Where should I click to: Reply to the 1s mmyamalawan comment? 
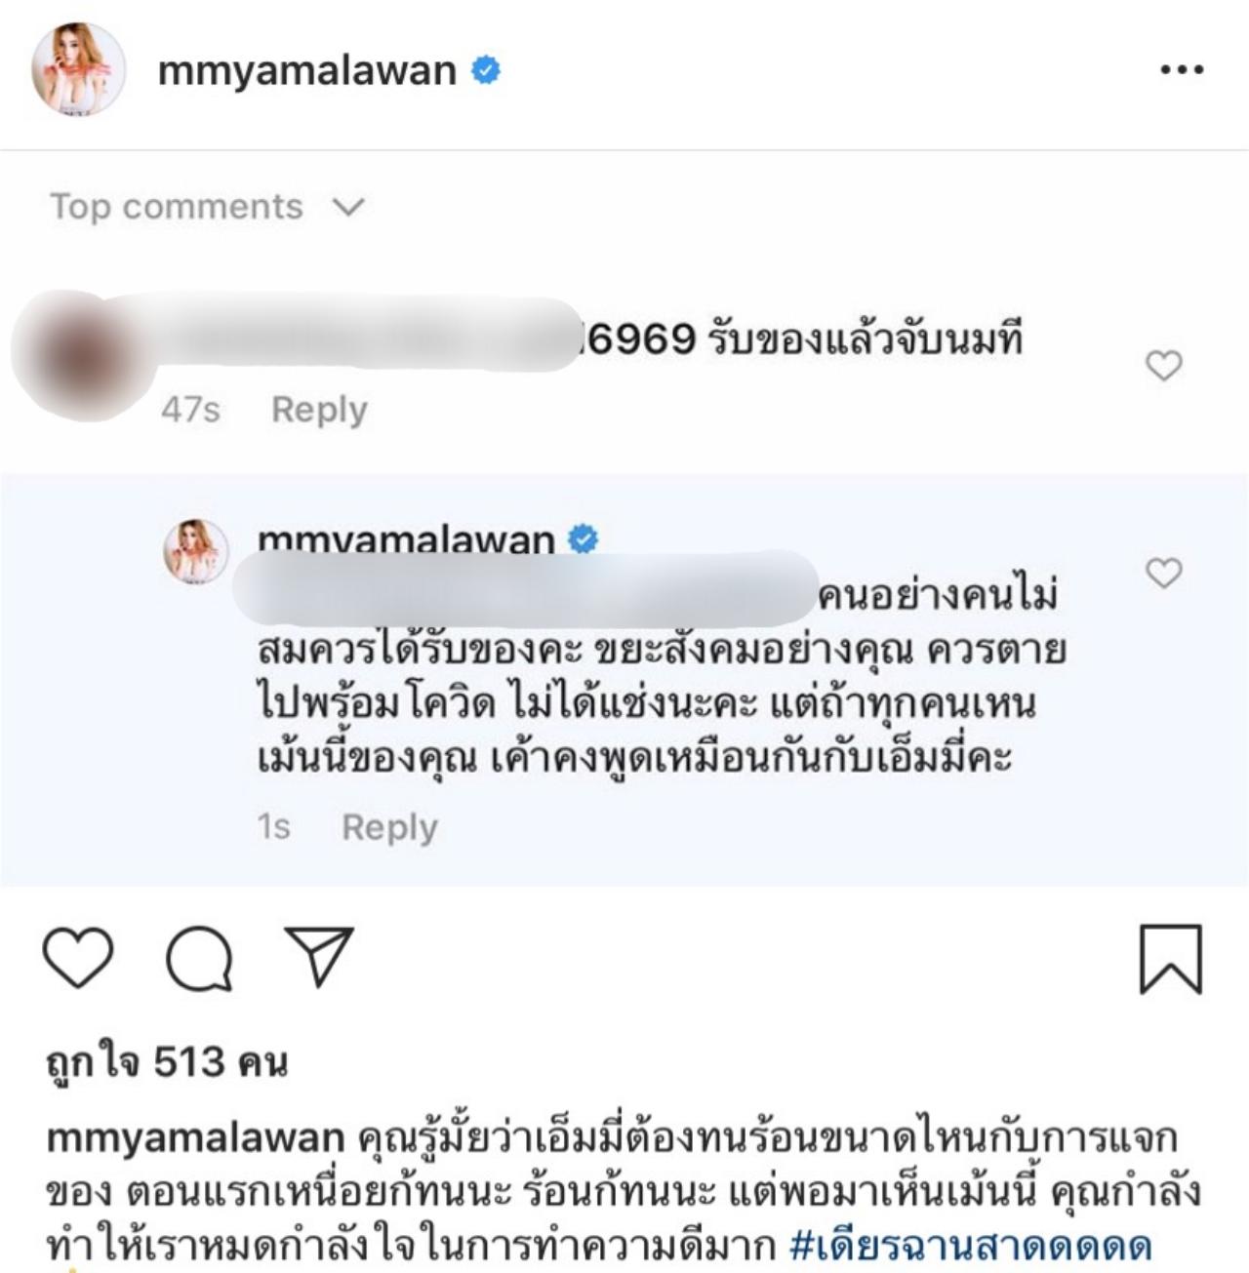(x=389, y=827)
